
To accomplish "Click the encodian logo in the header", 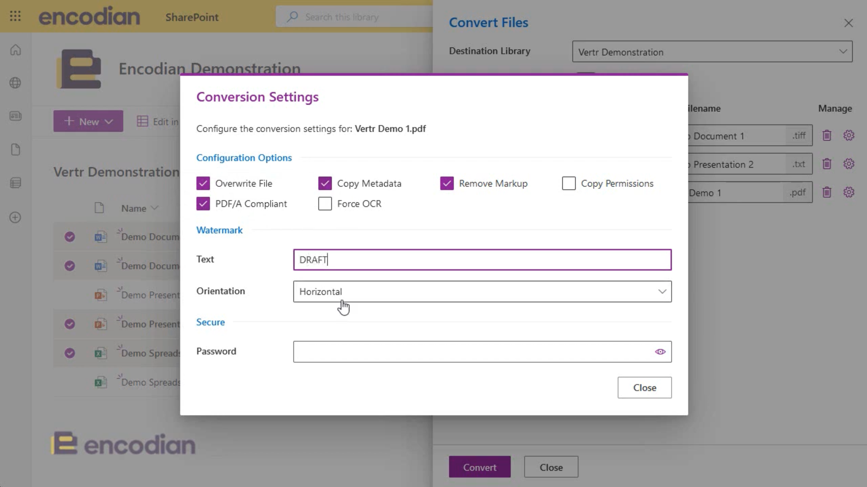I will [x=89, y=16].
